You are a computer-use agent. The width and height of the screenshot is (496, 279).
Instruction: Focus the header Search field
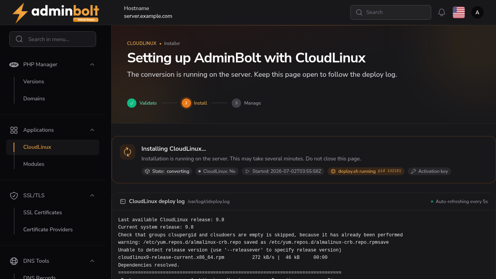(391, 12)
